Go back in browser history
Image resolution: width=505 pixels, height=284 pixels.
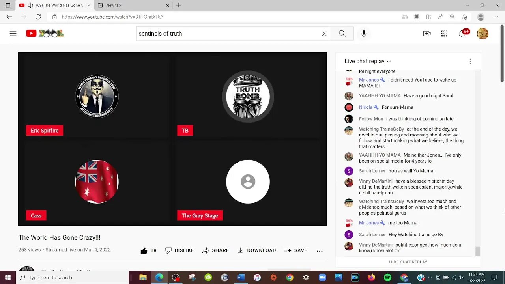point(9,17)
